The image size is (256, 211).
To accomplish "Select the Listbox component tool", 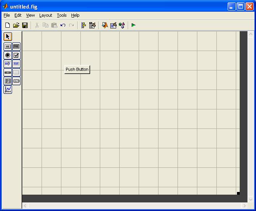I will (8, 81).
